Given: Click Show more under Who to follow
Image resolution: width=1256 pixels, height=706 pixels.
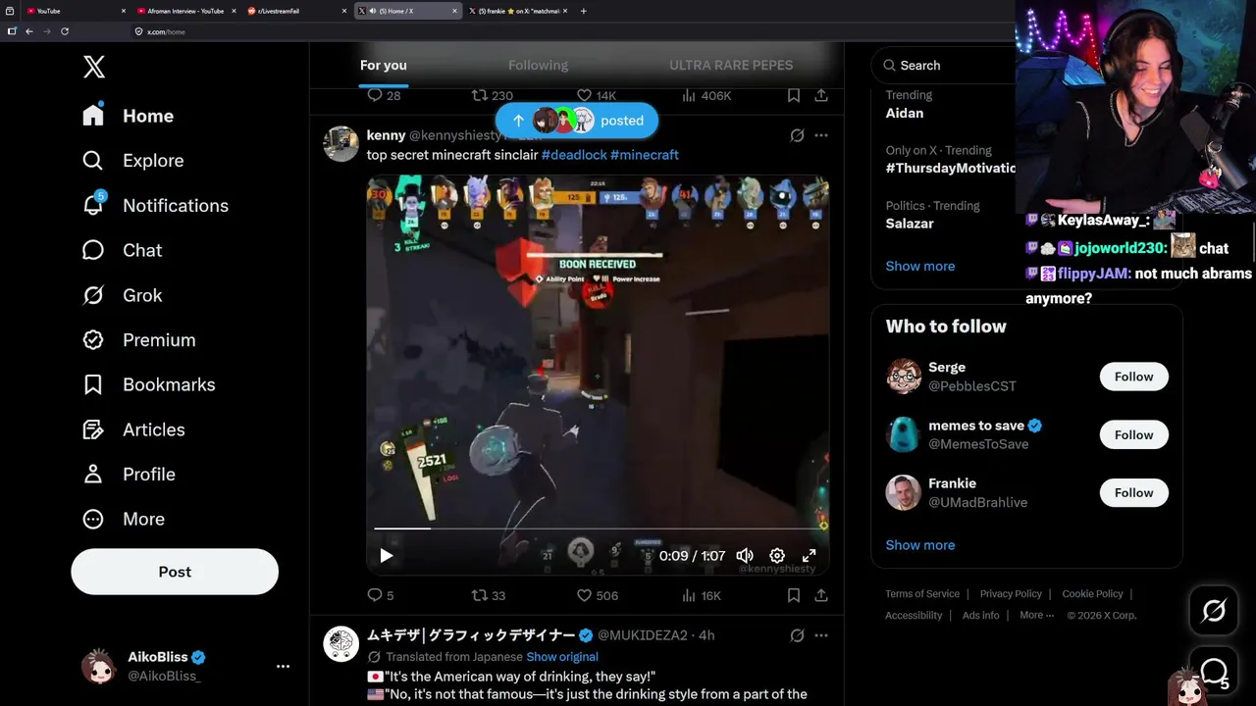Looking at the screenshot, I should point(920,545).
